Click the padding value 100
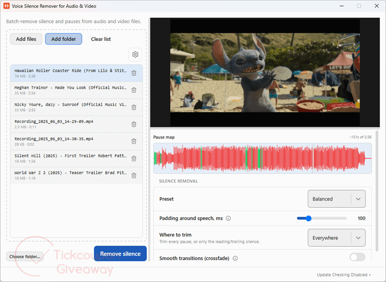 (x=361, y=218)
